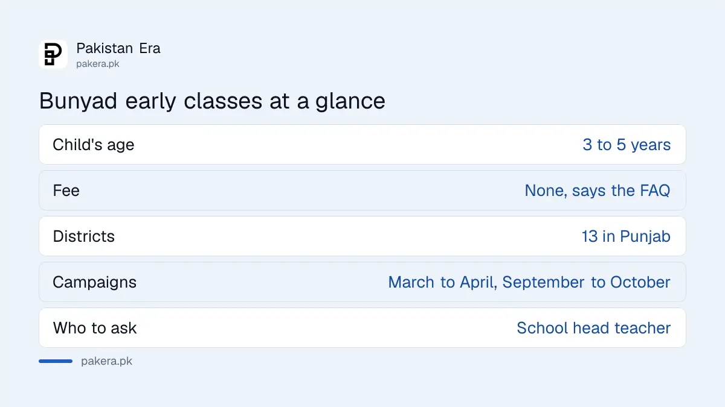Click the Child's age label
Viewport: 725px width, 407px height.
[x=94, y=145]
